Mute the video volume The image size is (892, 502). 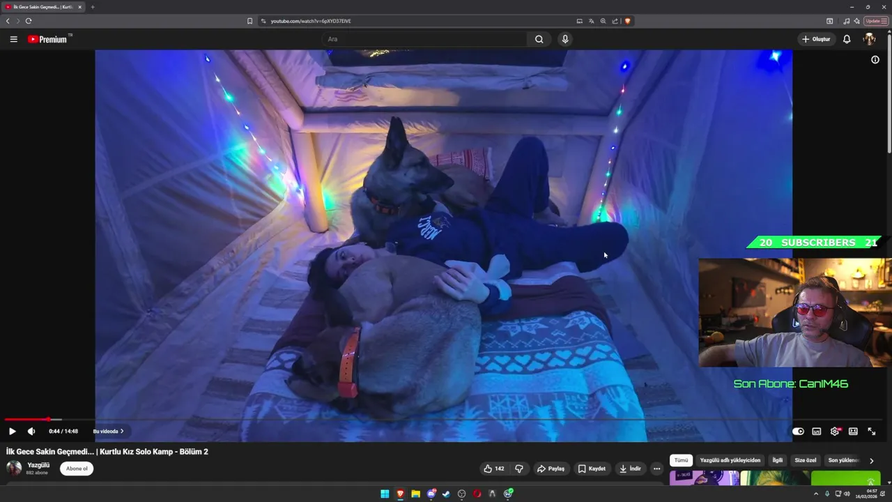click(31, 431)
